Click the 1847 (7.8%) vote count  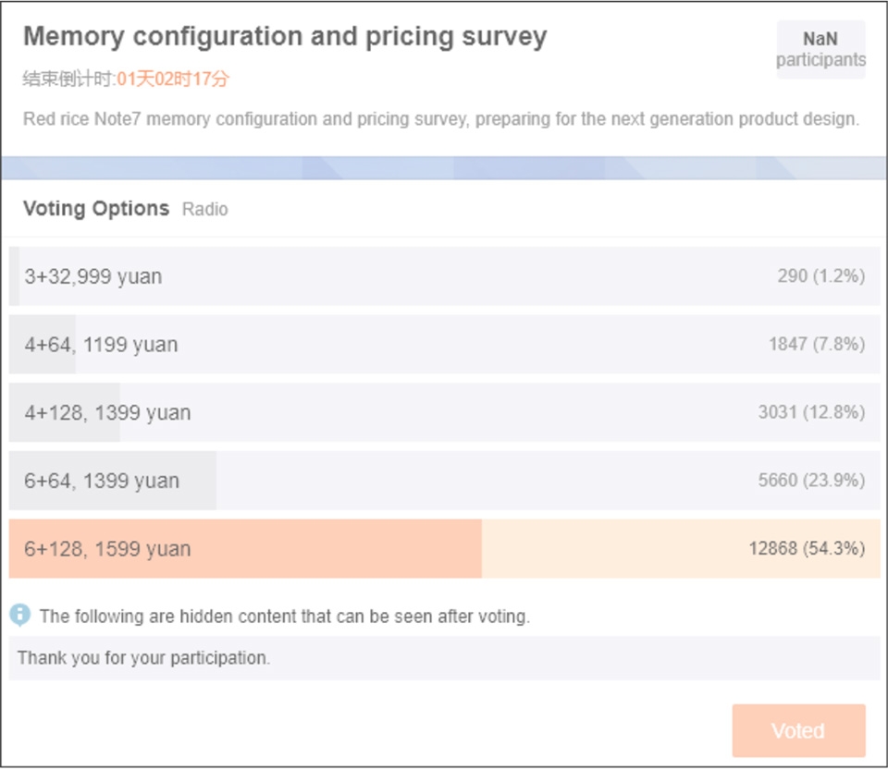[816, 344]
